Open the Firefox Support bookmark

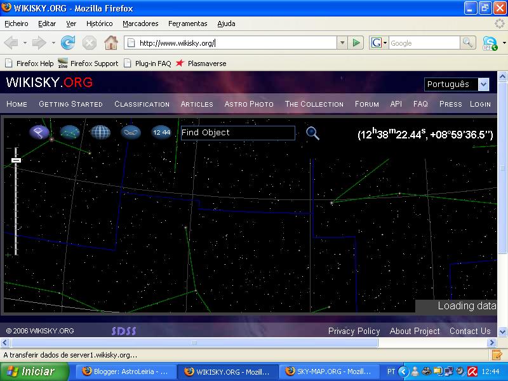tap(88, 63)
